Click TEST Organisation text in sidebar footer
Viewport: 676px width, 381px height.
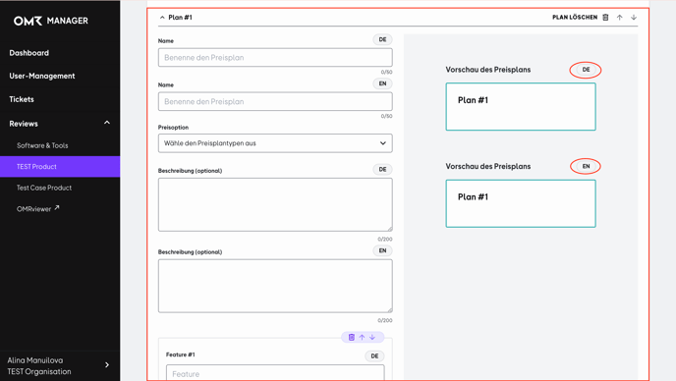[39, 371]
